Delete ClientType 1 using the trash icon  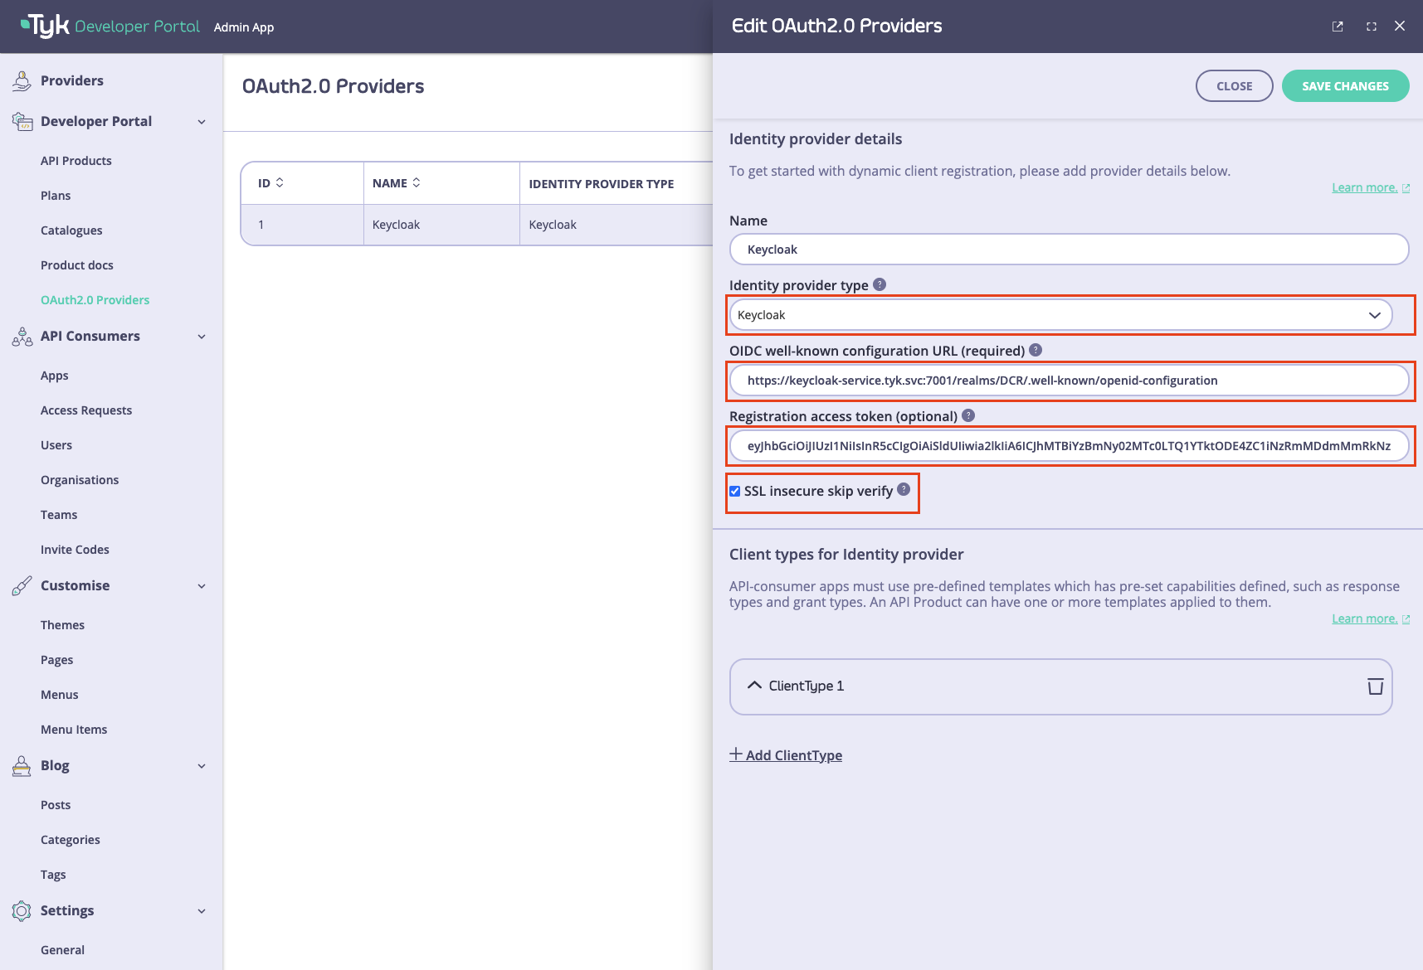[x=1376, y=686]
